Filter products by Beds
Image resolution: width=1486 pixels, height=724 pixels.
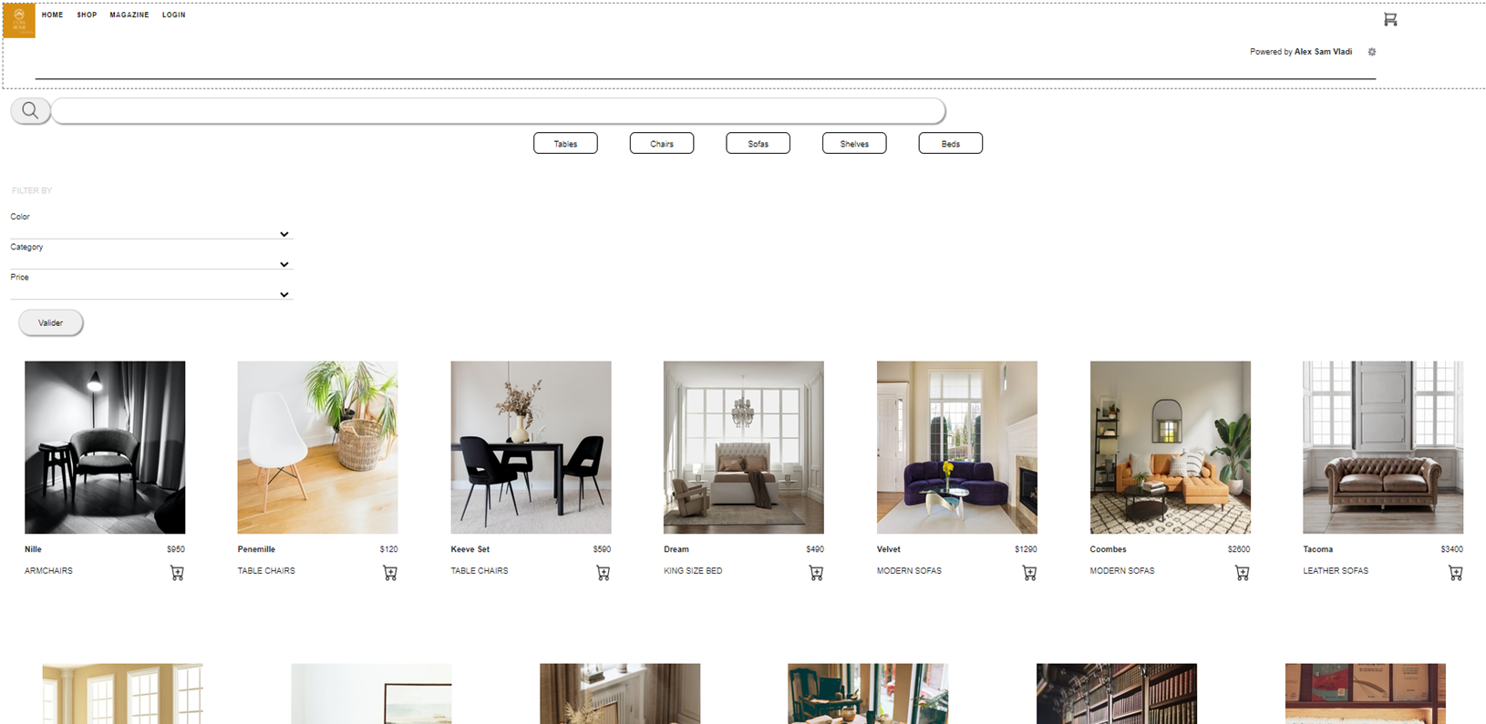tap(951, 143)
